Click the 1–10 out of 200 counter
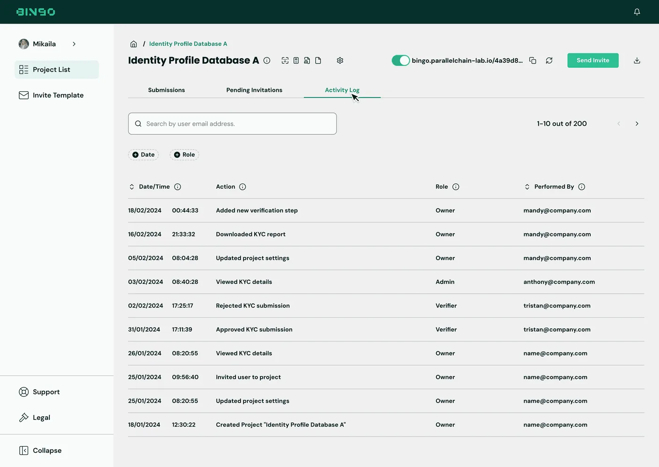 point(562,124)
